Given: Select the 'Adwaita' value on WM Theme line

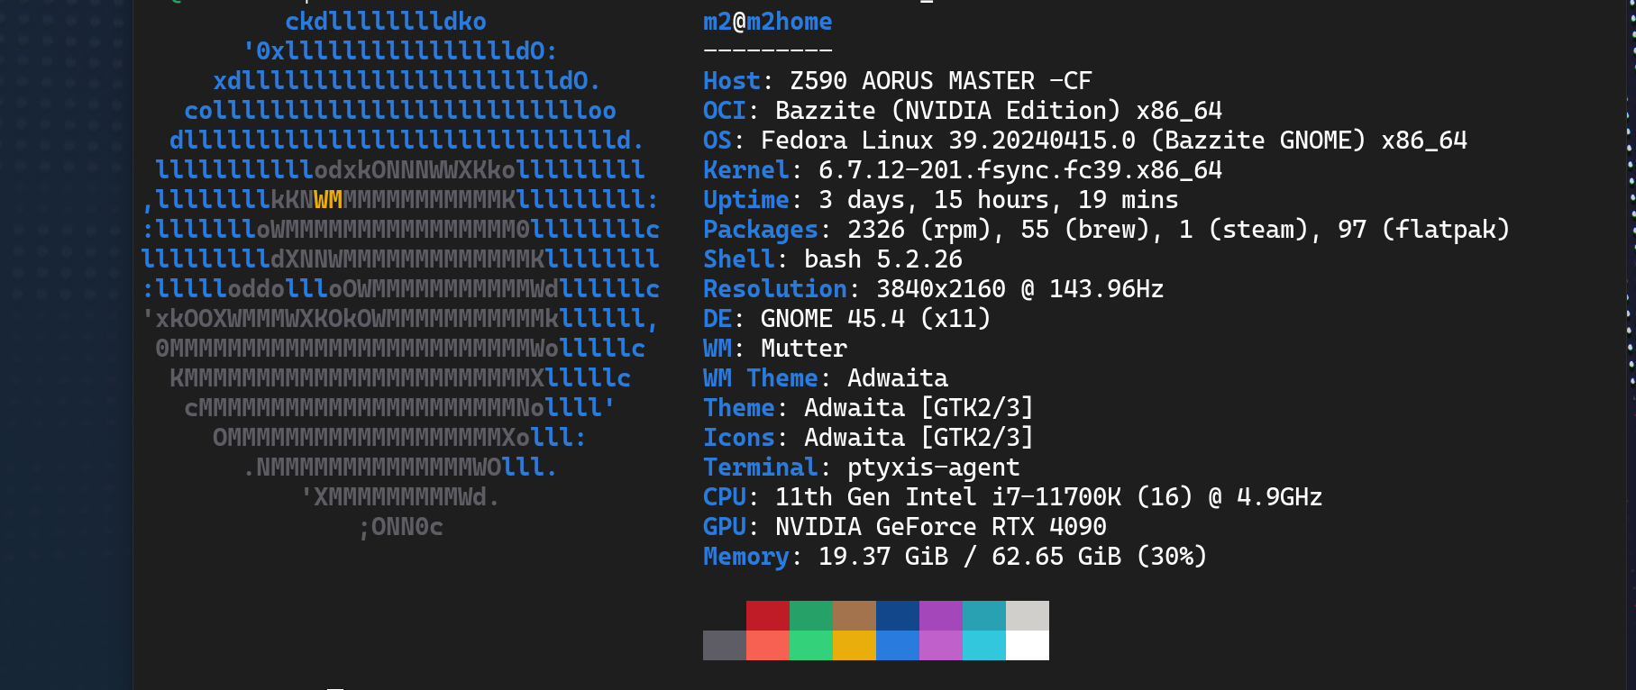Looking at the screenshot, I should [898, 378].
